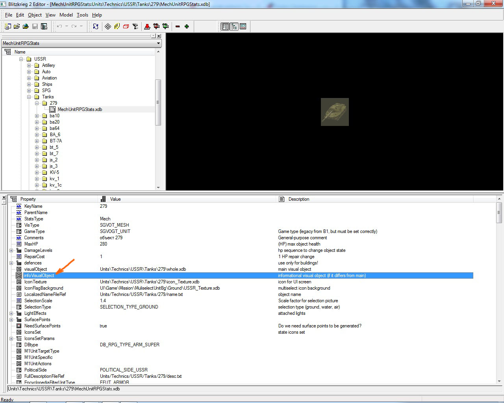
Task: Open the Model menu
Action: pyautogui.click(x=66, y=15)
